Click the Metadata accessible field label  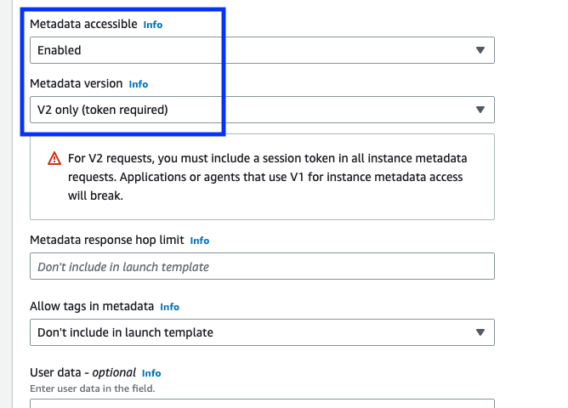click(83, 24)
